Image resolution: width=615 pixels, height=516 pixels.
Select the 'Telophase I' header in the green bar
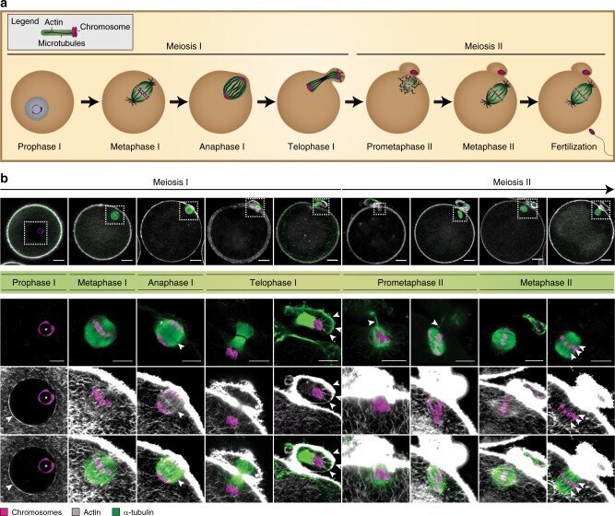273,283
